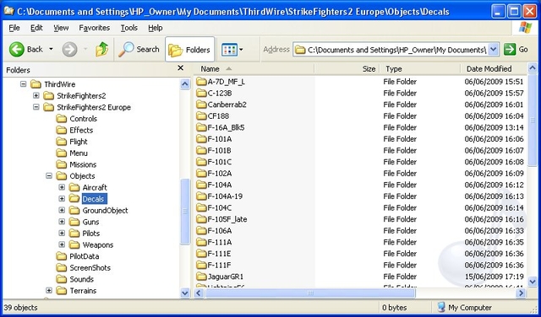Open the File menu
Screen dimensions: 541x317
pyautogui.click(x=14, y=28)
